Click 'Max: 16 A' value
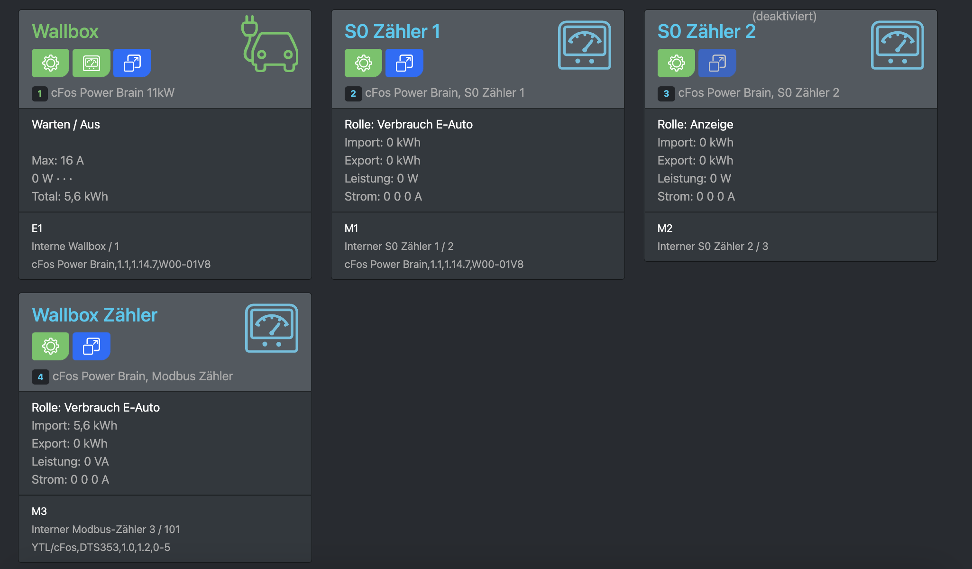This screenshot has width=972, height=569. click(58, 160)
